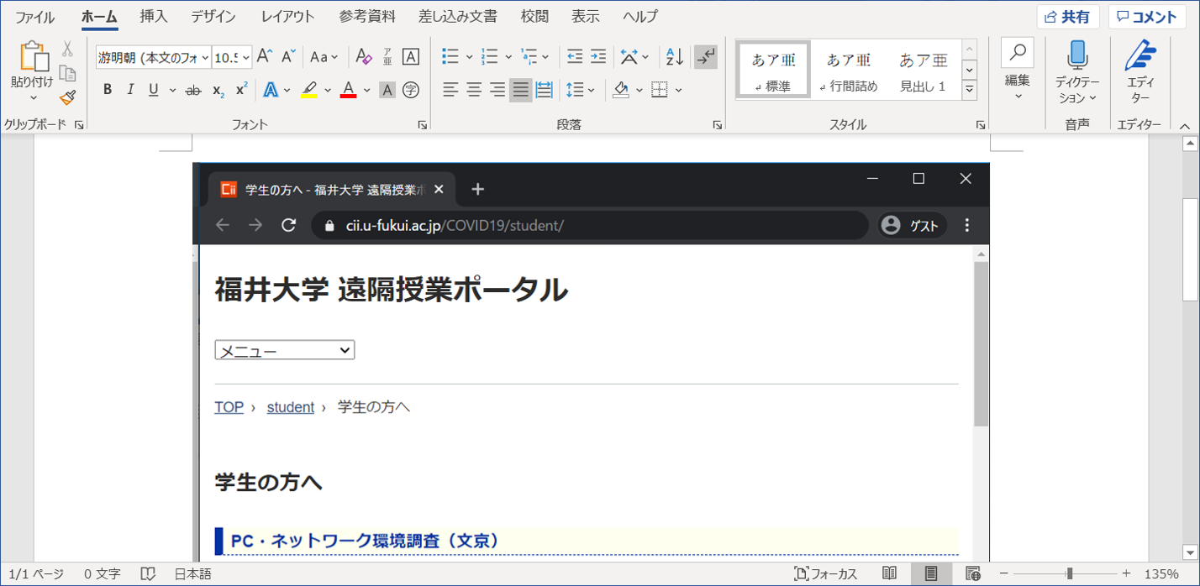1200x586 pixels.
Task: Toggle character shading icon
Action: pos(387,90)
